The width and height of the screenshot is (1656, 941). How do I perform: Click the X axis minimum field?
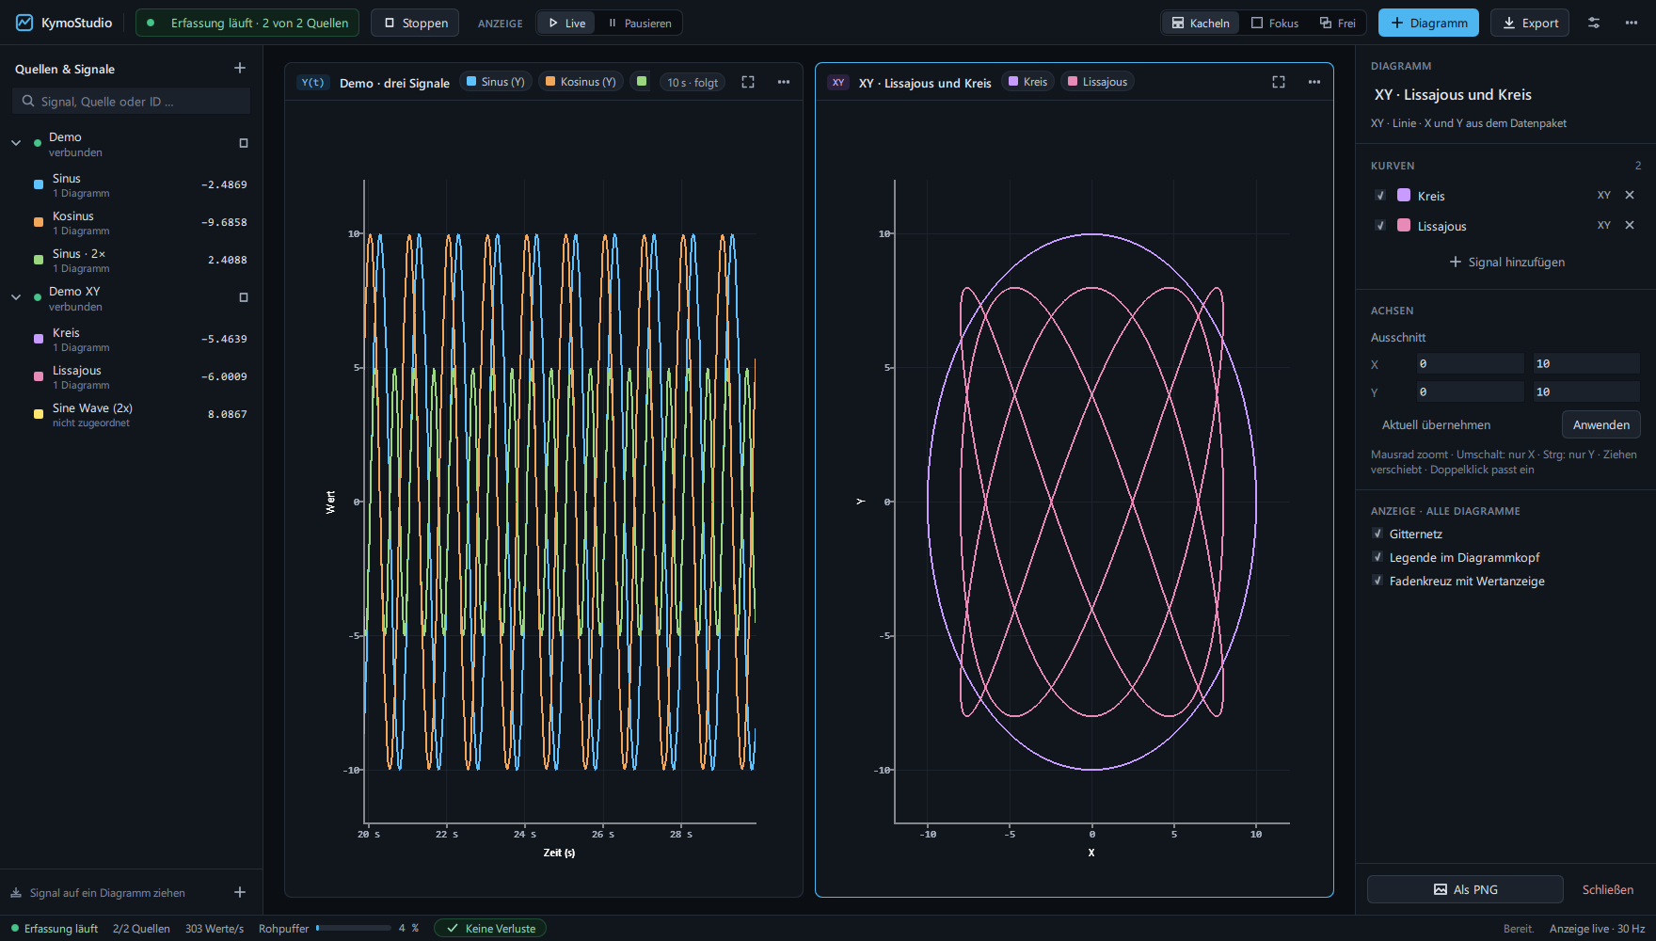[1469, 363]
